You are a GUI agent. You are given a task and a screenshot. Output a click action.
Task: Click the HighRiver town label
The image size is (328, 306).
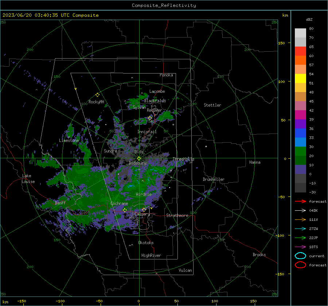pyautogui.click(x=151, y=255)
